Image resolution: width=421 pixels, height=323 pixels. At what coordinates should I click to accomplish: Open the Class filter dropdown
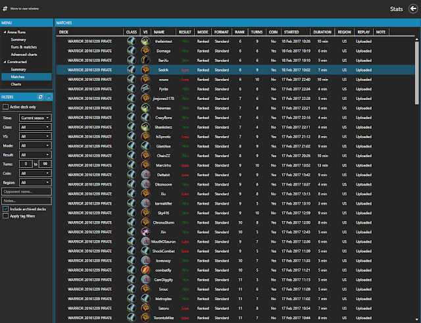35,127
